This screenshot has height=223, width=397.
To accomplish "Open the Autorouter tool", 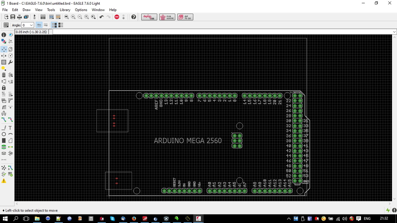I will 10,168.
